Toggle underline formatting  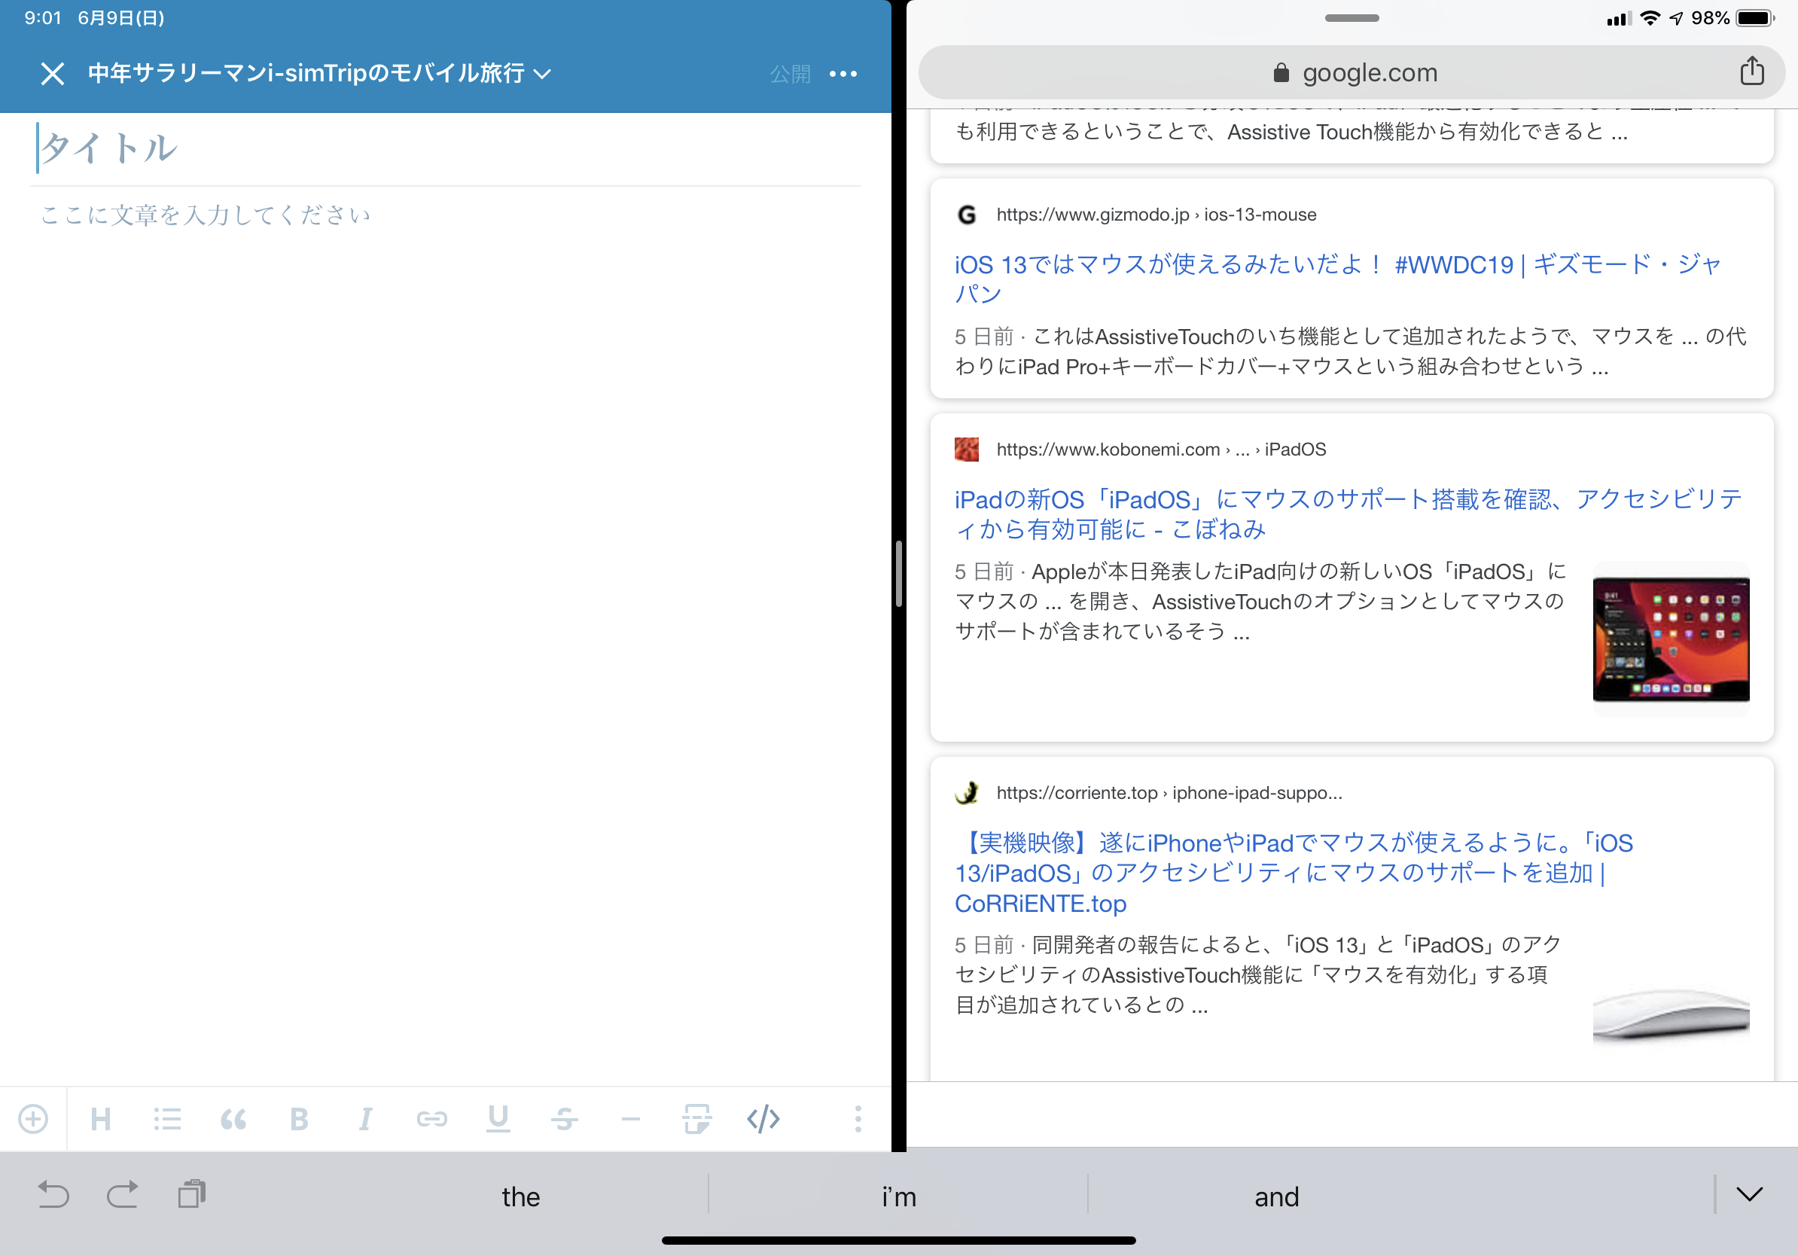(498, 1119)
